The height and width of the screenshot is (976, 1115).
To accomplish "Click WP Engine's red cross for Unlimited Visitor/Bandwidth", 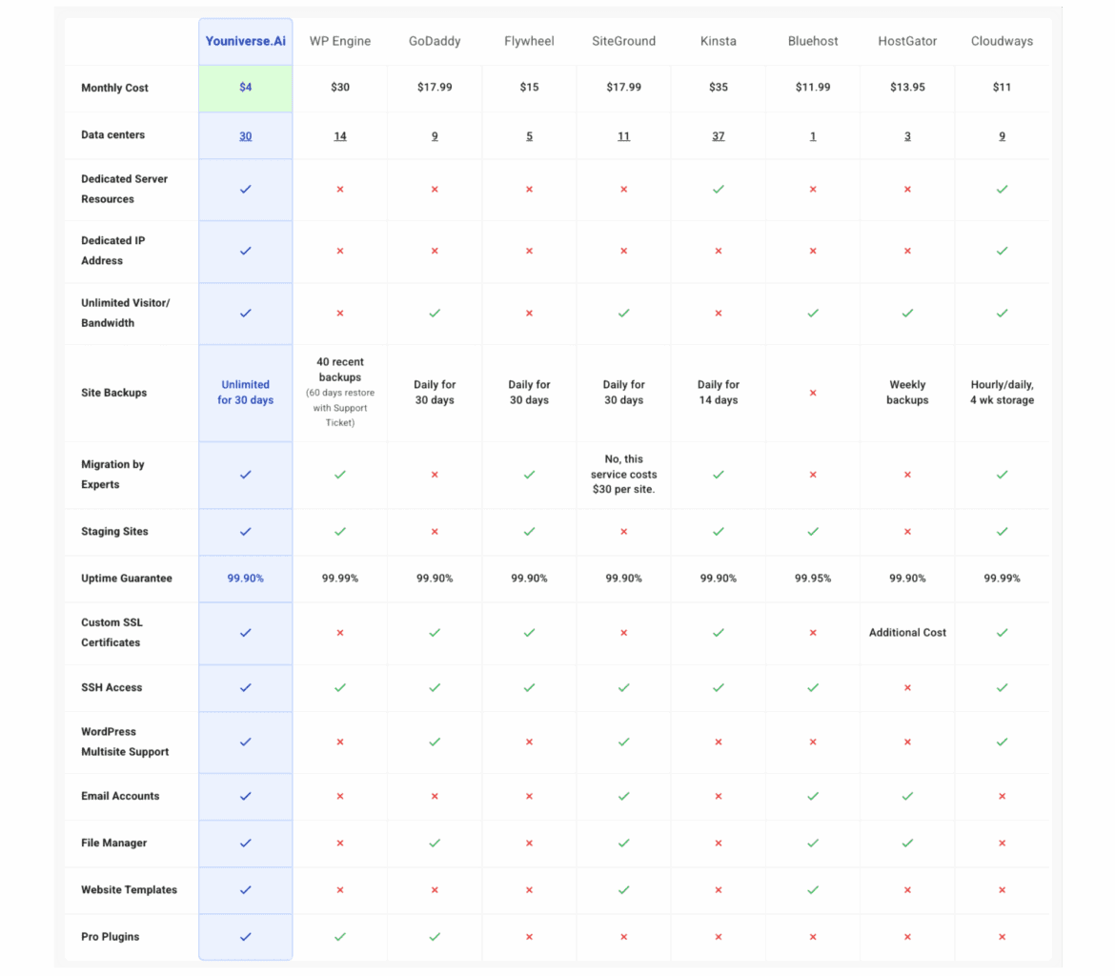I will (340, 313).
